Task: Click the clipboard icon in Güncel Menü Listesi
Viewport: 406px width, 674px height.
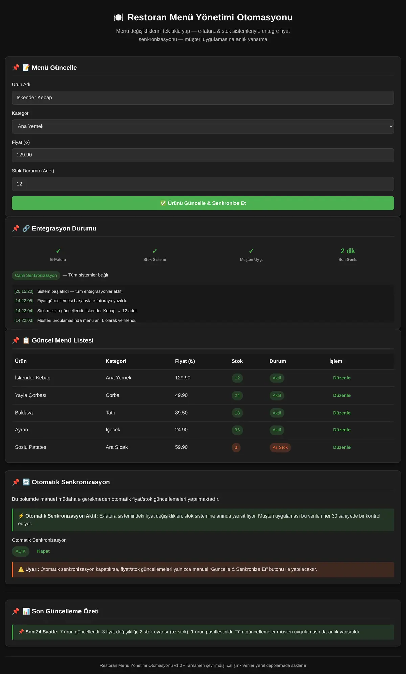Action: point(26,340)
